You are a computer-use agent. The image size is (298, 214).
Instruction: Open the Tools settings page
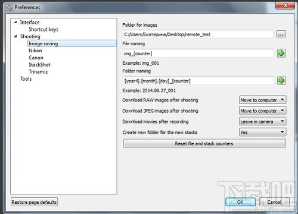(x=26, y=78)
